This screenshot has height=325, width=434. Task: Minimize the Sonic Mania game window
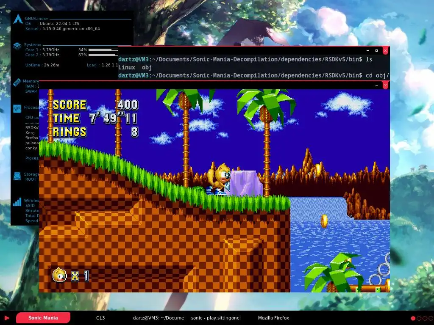pyautogui.click(x=376, y=85)
